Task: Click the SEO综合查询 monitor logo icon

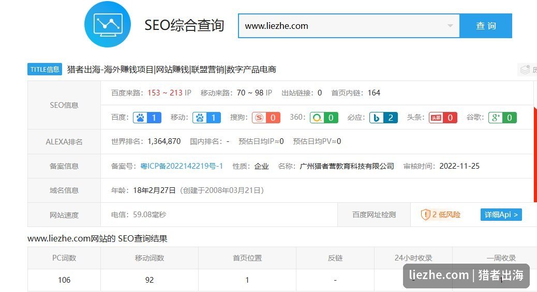Action: click(x=108, y=25)
